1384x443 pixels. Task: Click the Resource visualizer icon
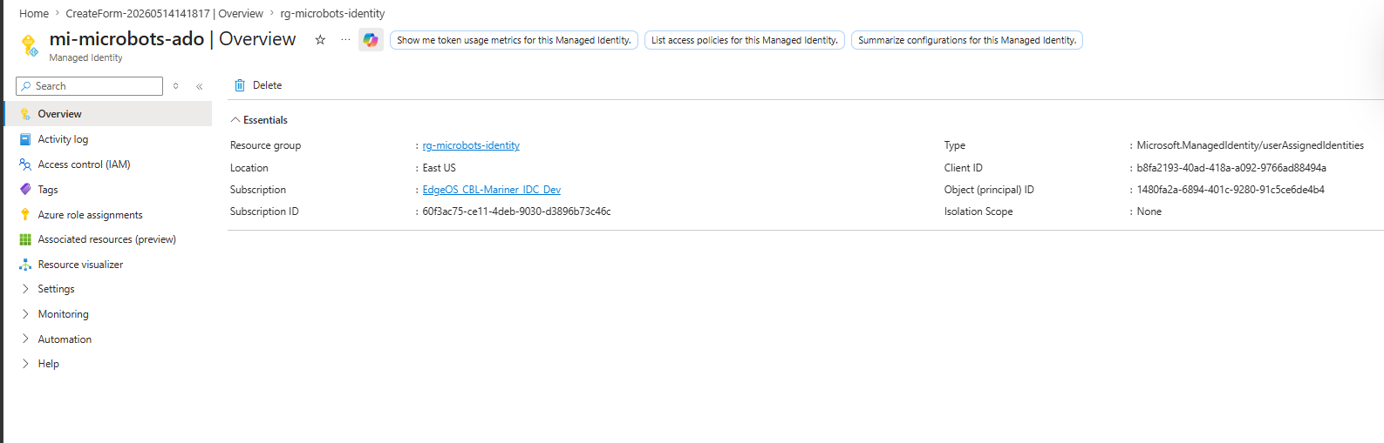point(25,265)
